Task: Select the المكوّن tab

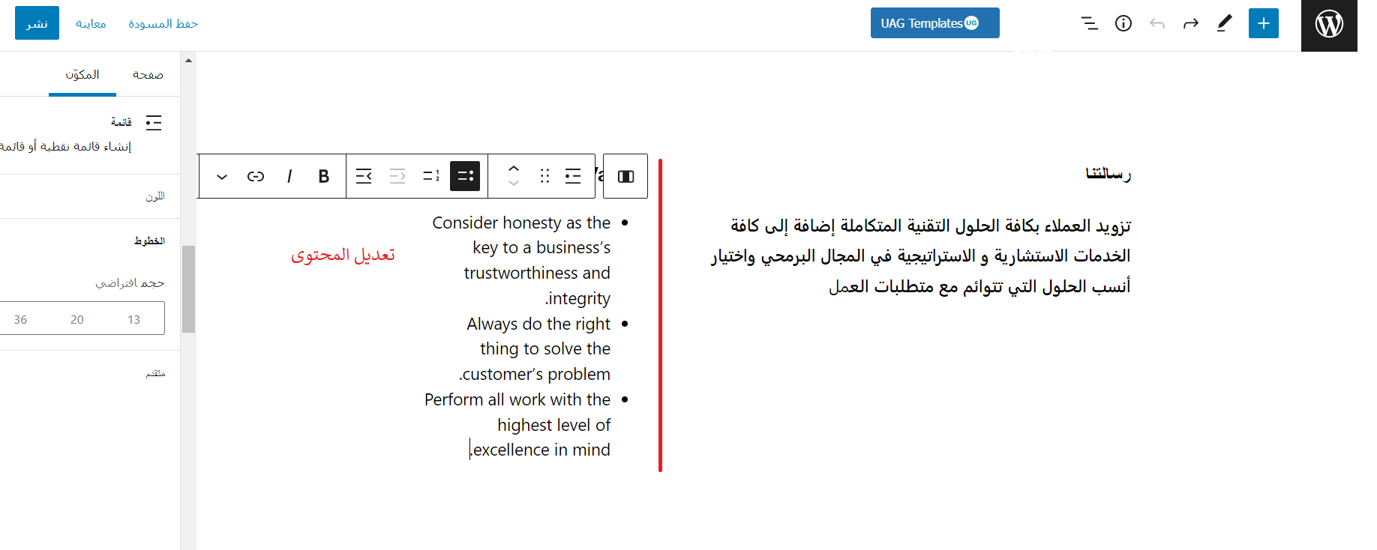Action: (x=82, y=74)
